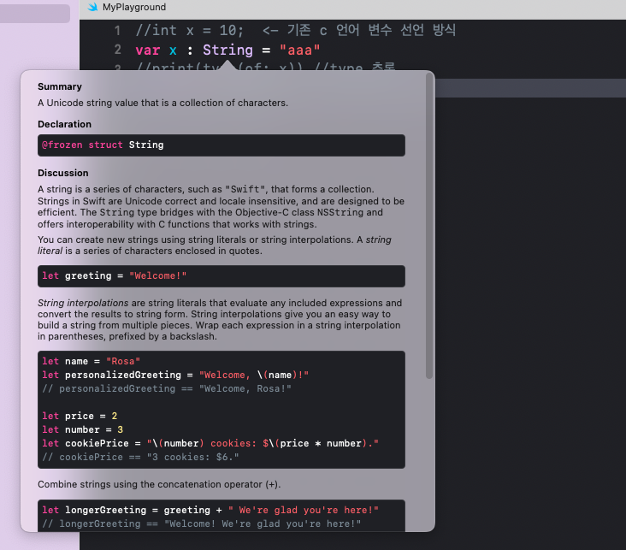
Task: Select the MyPlayground file tab
Action: 127,7
